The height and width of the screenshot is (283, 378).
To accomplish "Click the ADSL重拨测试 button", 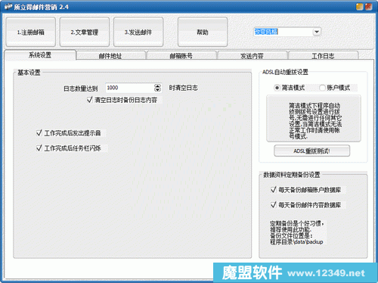I will coord(312,151).
